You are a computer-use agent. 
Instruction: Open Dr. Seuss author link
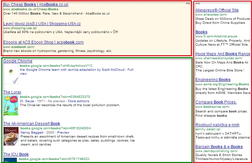point(27,101)
